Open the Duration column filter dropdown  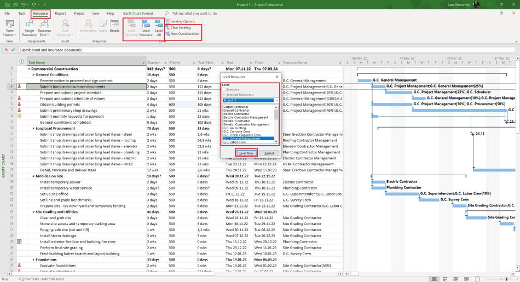165,63
